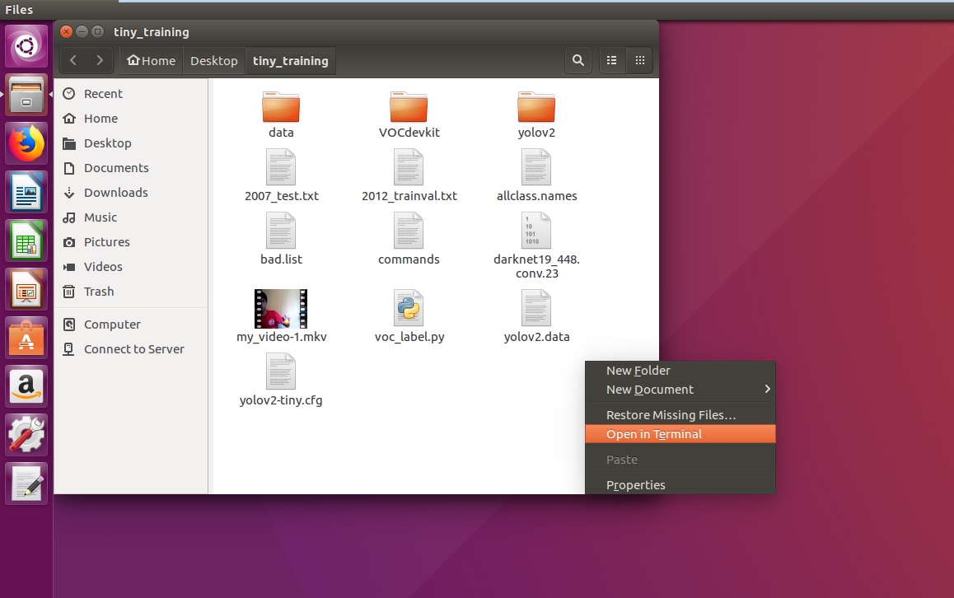Open Ubuntu Software from the launcher
This screenshot has width=954, height=598.
pos(26,339)
